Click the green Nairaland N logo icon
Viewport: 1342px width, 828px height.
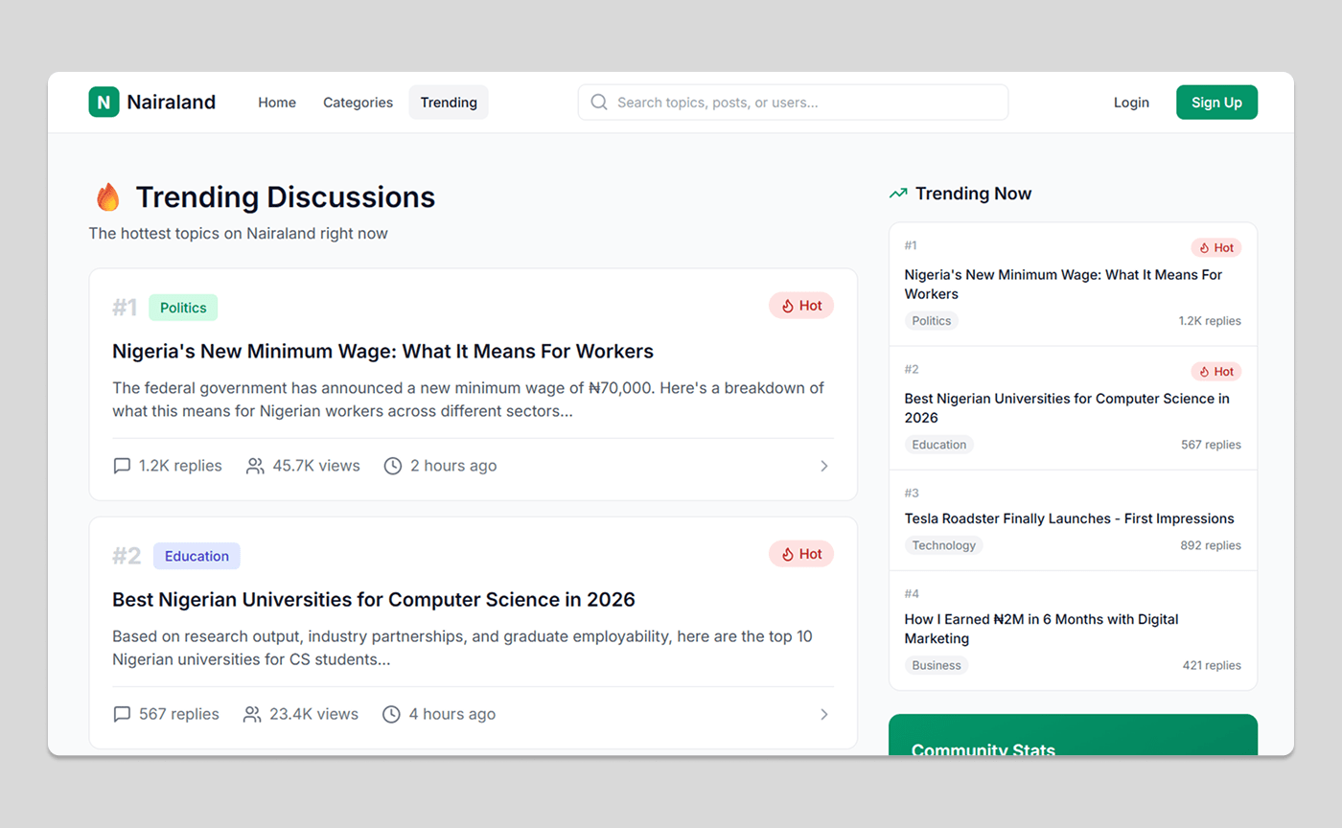pyautogui.click(x=104, y=102)
